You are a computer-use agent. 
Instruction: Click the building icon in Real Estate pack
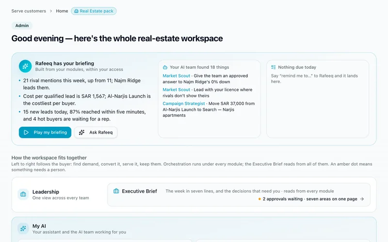[77, 11]
